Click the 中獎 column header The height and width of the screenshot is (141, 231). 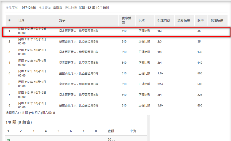[x=133, y=131]
